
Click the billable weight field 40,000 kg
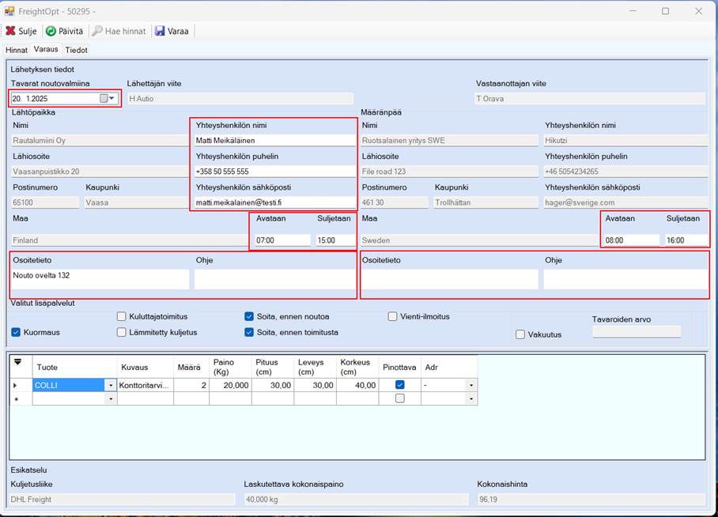[x=357, y=499]
